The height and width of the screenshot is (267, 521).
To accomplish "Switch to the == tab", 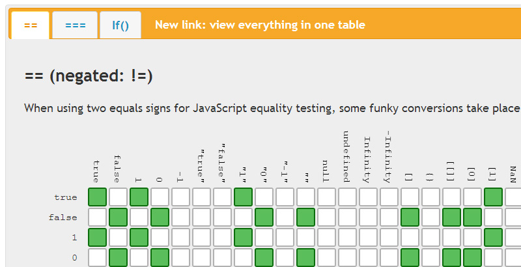I will click(30, 25).
